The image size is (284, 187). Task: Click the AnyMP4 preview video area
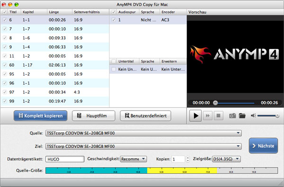point(235,57)
